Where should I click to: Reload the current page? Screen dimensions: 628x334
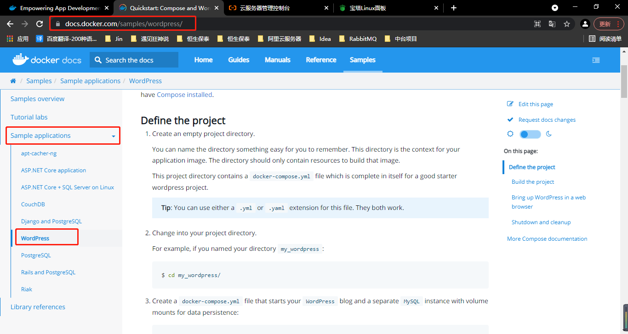click(x=40, y=24)
